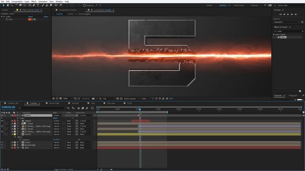Open the orange Color swatch picker
This screenshot has width=305, height=171.
click(30, 19)
